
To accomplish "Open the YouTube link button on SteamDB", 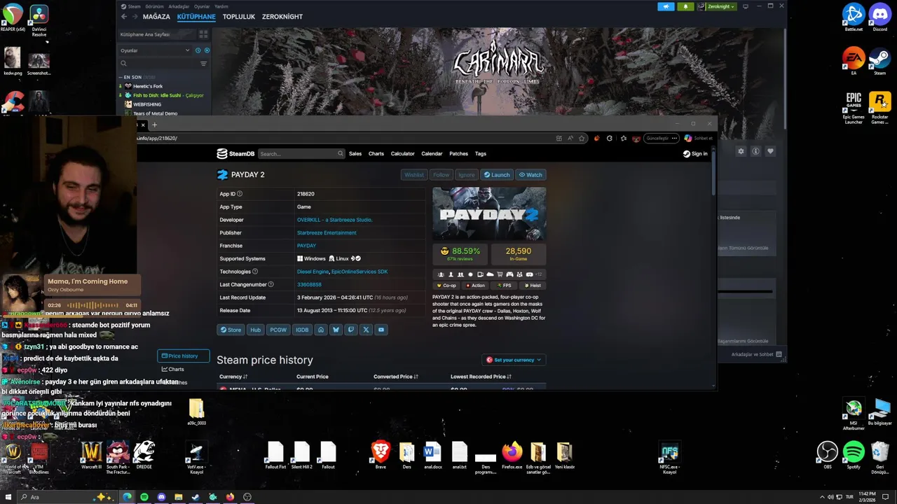I will (x=381, y=330).
